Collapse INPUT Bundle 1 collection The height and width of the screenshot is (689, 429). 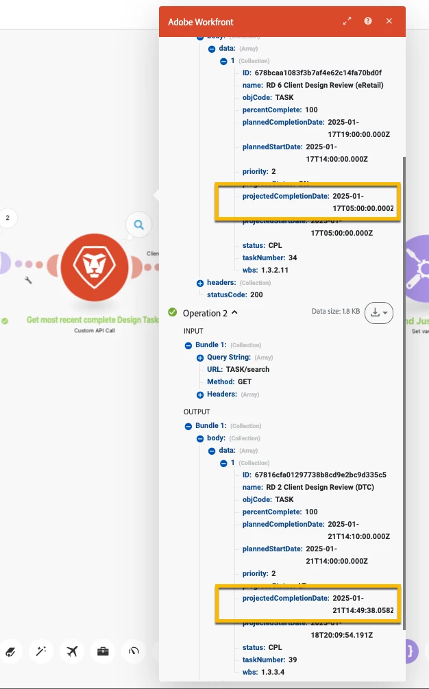[x=188, y=345]
